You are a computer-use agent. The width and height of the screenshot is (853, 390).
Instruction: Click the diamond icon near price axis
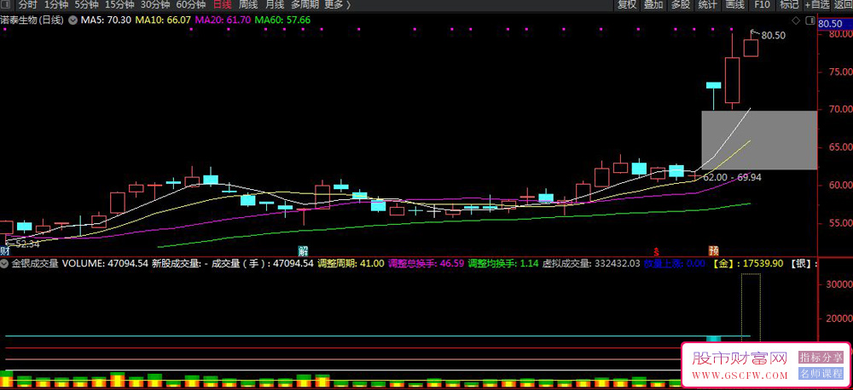(796, 21)
